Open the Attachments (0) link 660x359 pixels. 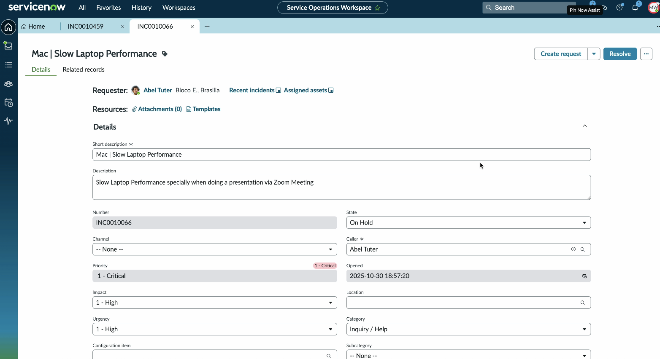pyautogui.click(x=157, y=109)
